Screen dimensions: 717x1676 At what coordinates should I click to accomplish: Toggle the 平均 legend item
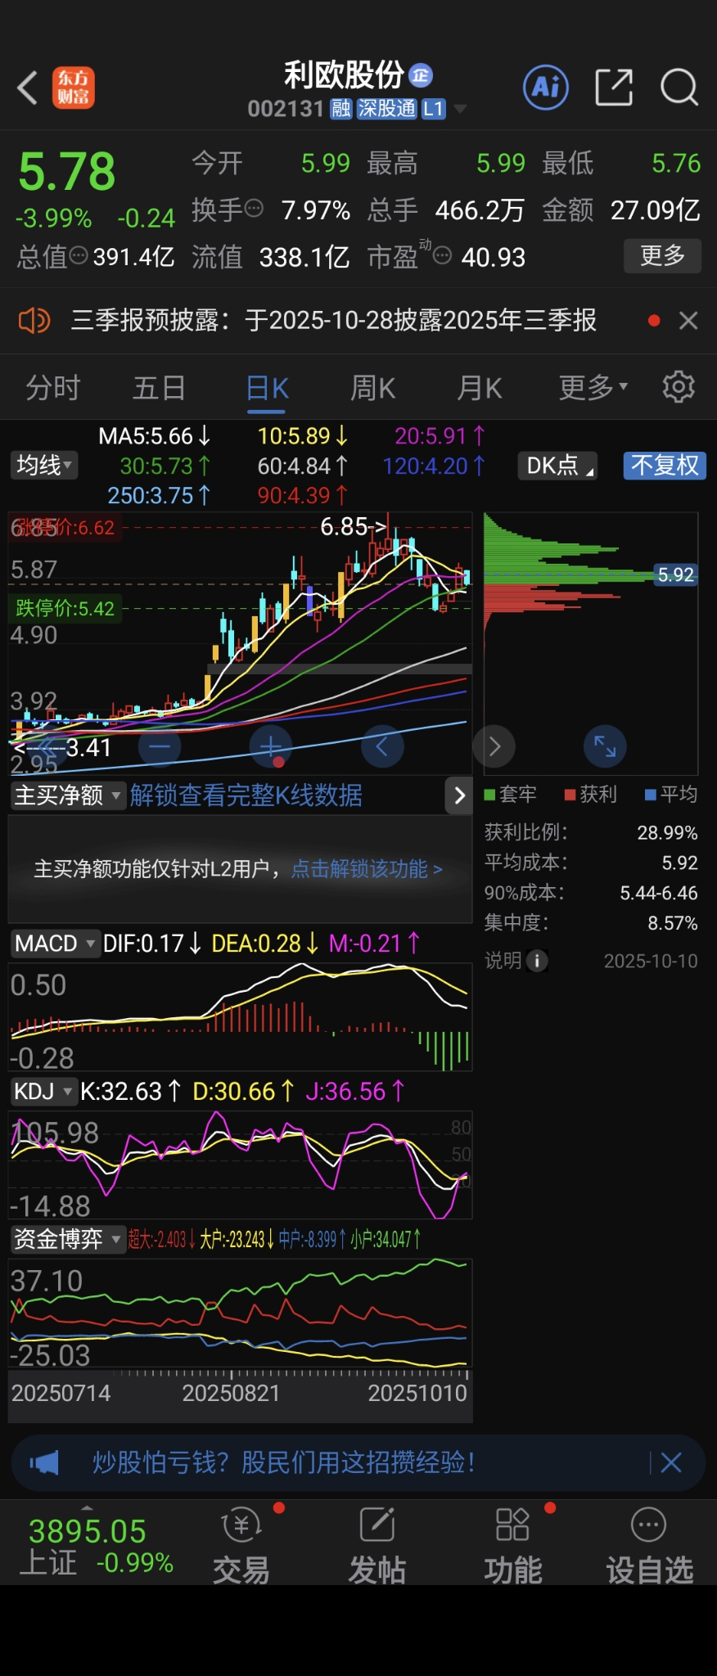click(x=671, y=795)
